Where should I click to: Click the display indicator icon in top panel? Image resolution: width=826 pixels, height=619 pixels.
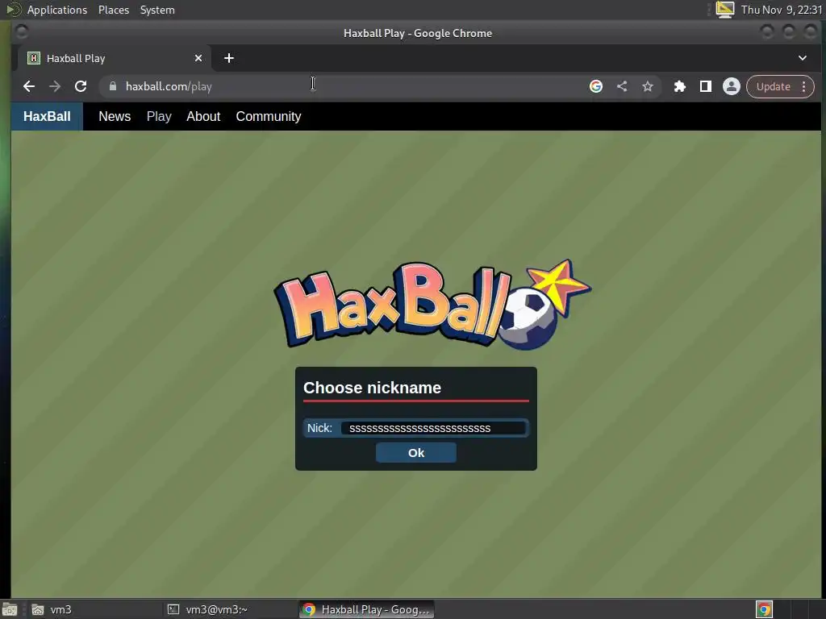pos(725,10)
